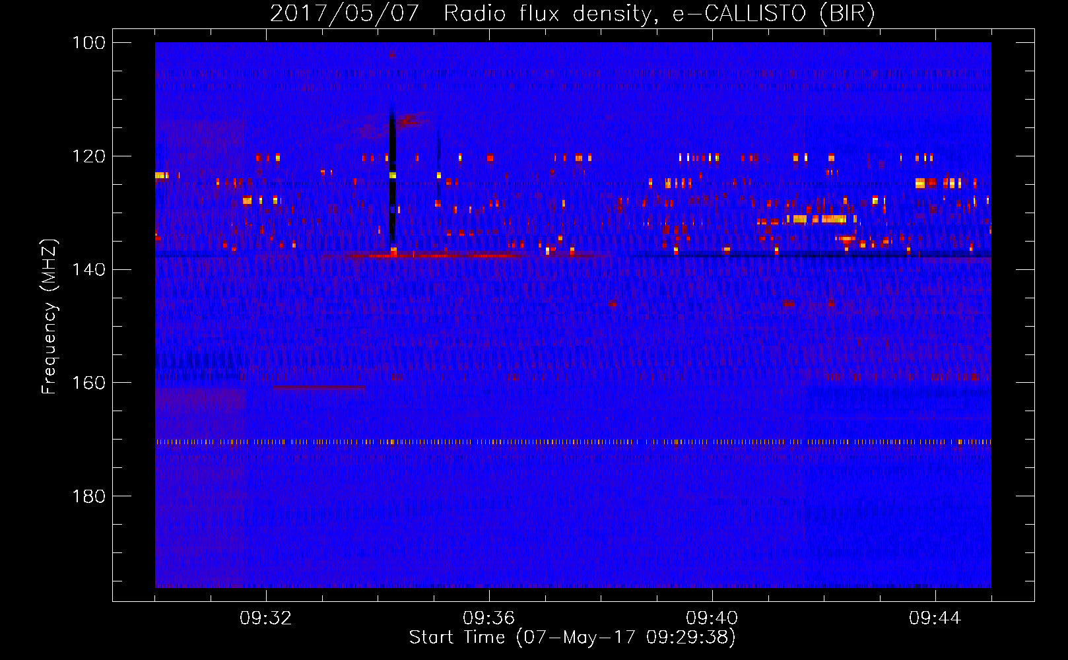Click the 120 frequency tick label

point(89,156)
